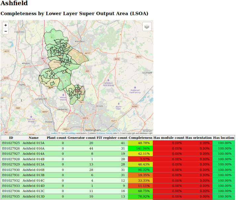Click the ID column header

point(11,138)
